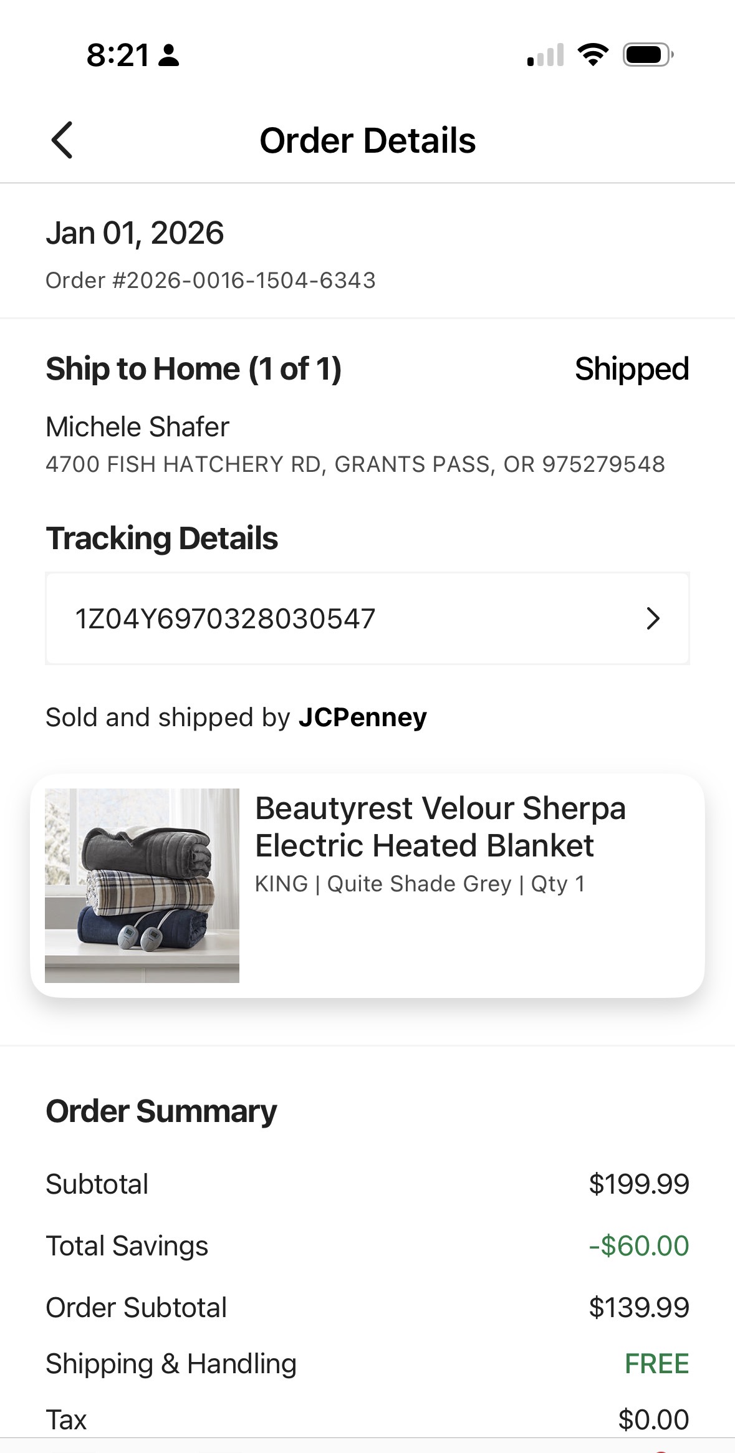The height and width of the screenshot is (1453, 735).
Task: Tap the Total Savings amount -$60.00
Action: click(x=639, y=1246)
